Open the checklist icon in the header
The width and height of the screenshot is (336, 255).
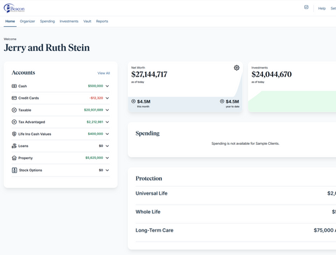[x=306, y=7]
